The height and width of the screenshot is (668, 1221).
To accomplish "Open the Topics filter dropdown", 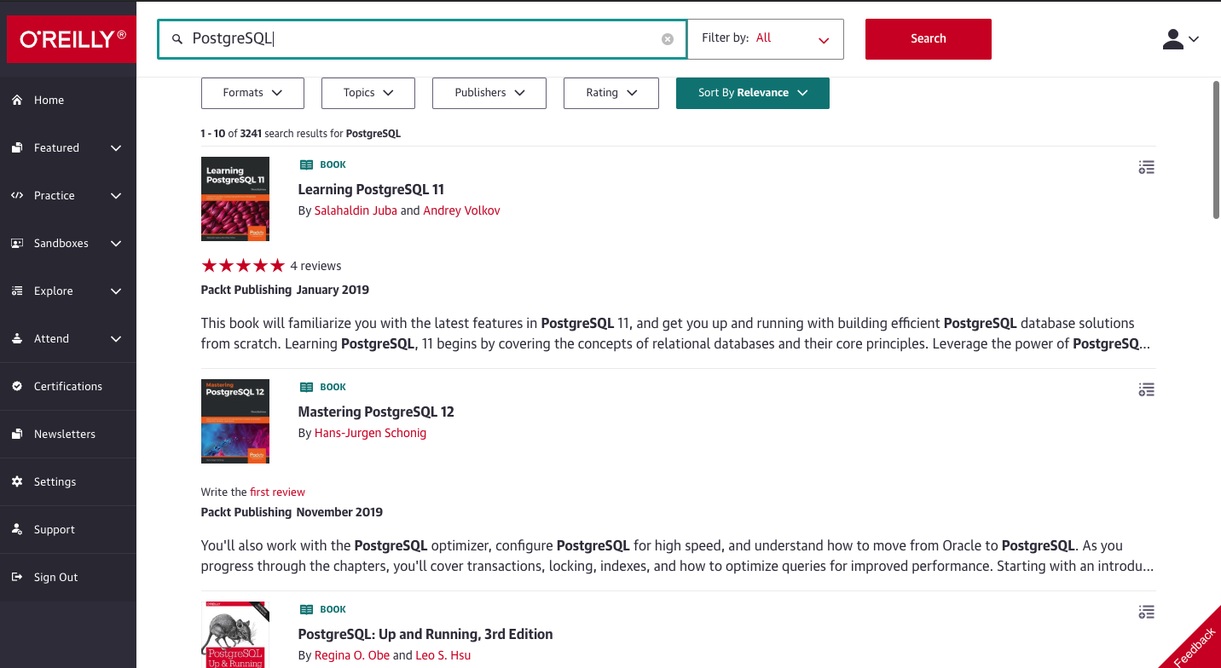I will [368, 93].
